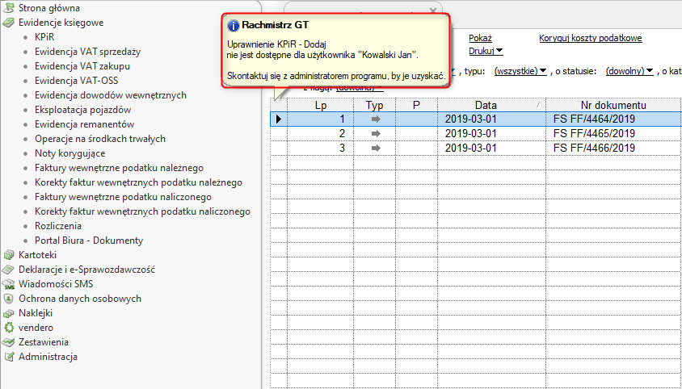Open the Naklejki module
682x389 pixels.
pos(36,313)
